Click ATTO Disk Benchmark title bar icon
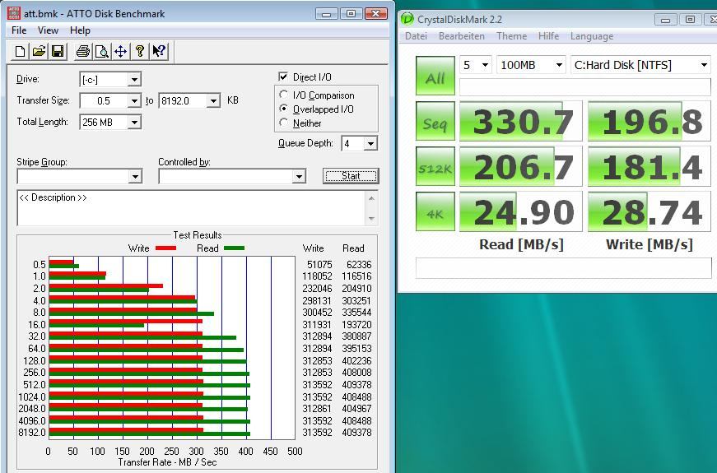This screenshot has width=717, height=473. click(14, 13)
